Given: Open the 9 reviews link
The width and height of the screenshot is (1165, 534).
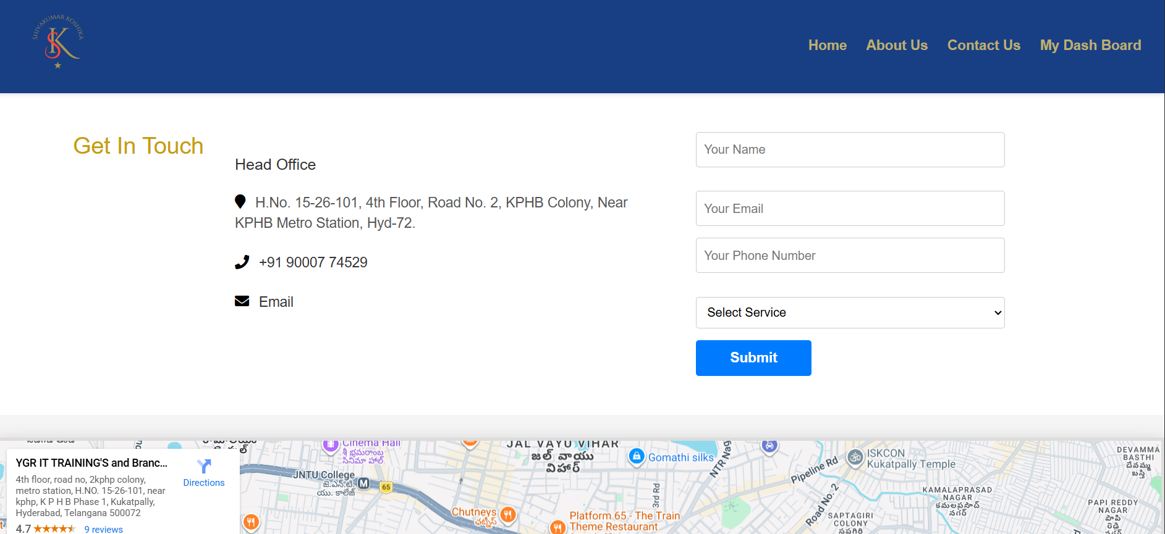Looking at the screenshot, I should tap(103, 529).
